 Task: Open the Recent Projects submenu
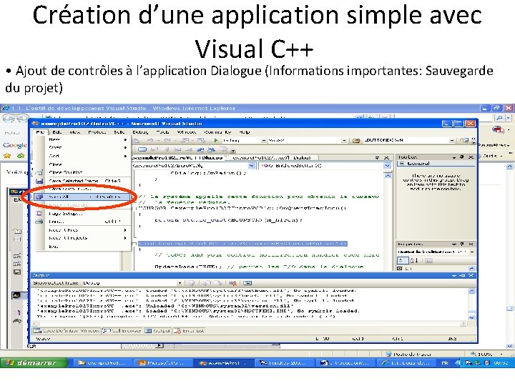pos(82,238)
